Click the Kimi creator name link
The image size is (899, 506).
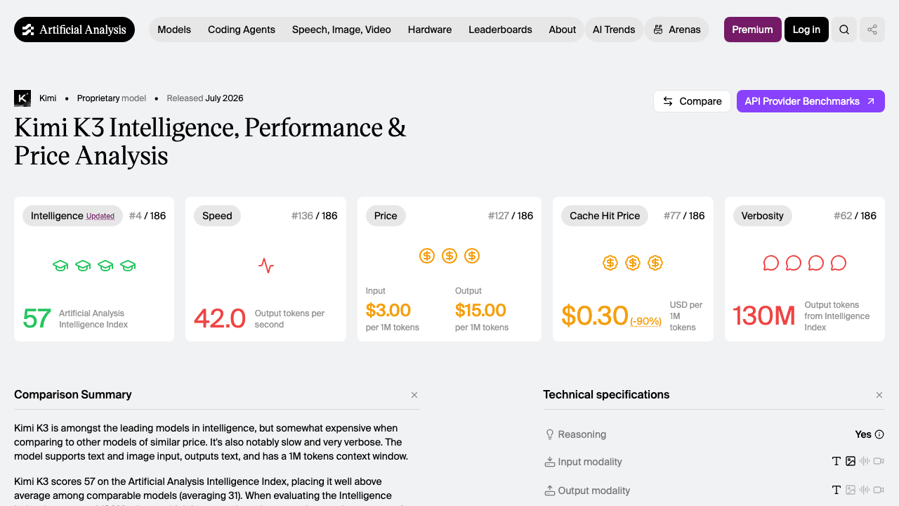(x=48, y=98)
